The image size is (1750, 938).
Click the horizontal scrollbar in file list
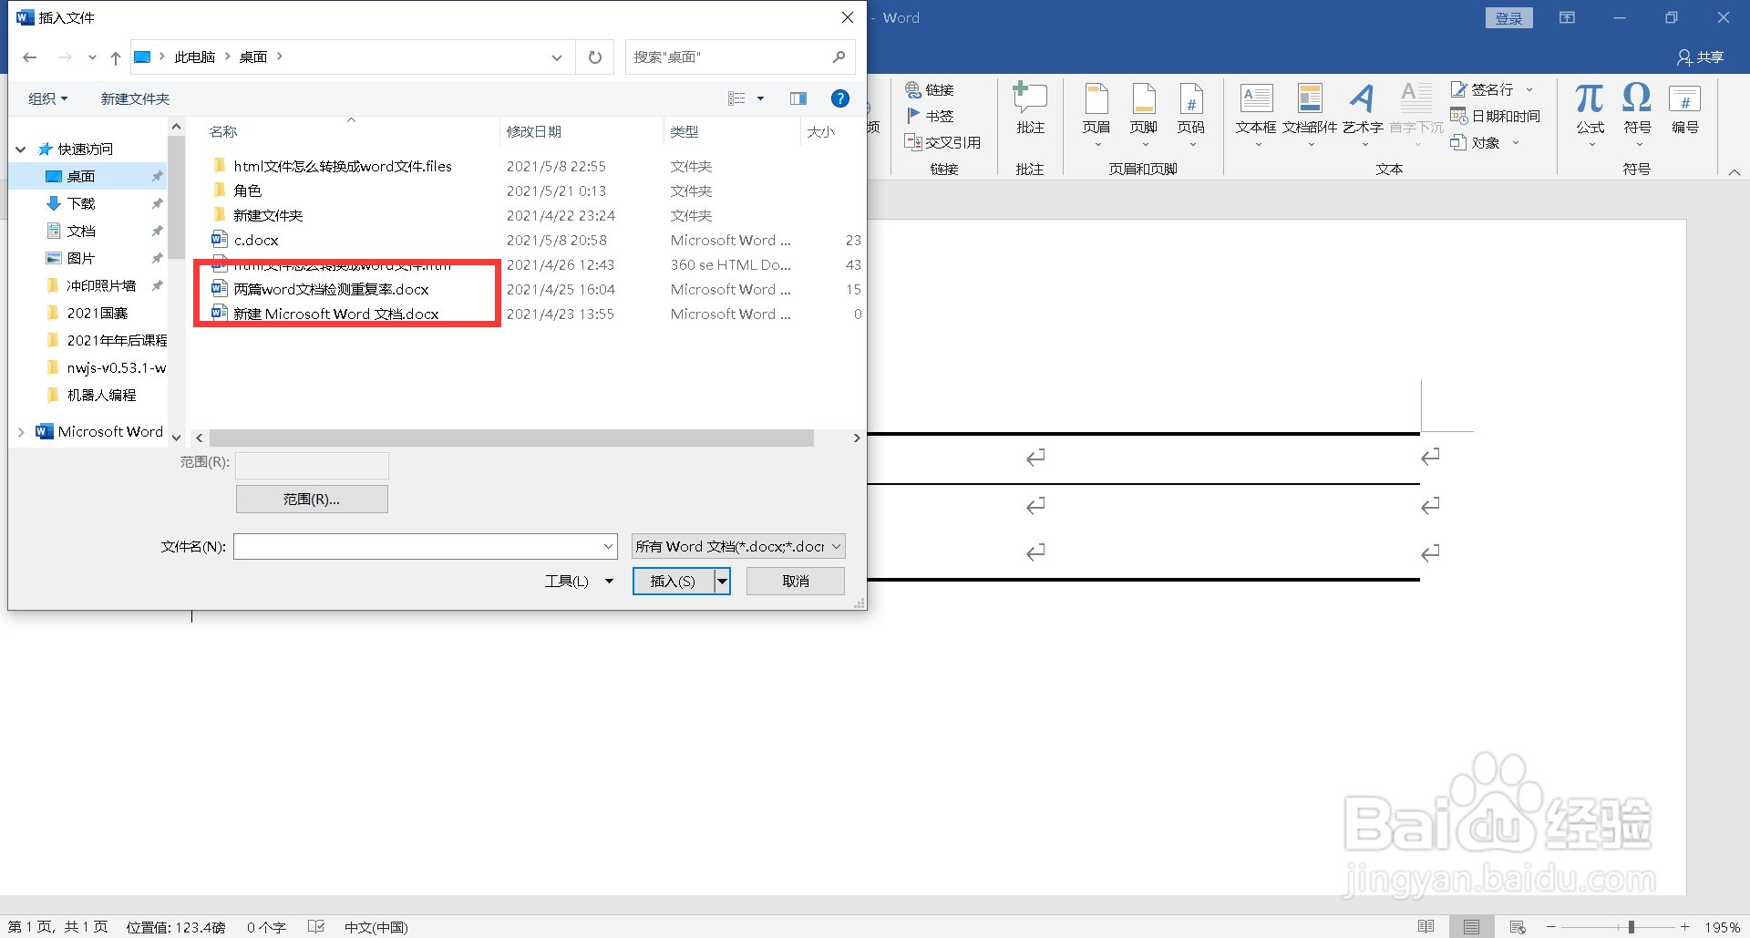[511, 438]
